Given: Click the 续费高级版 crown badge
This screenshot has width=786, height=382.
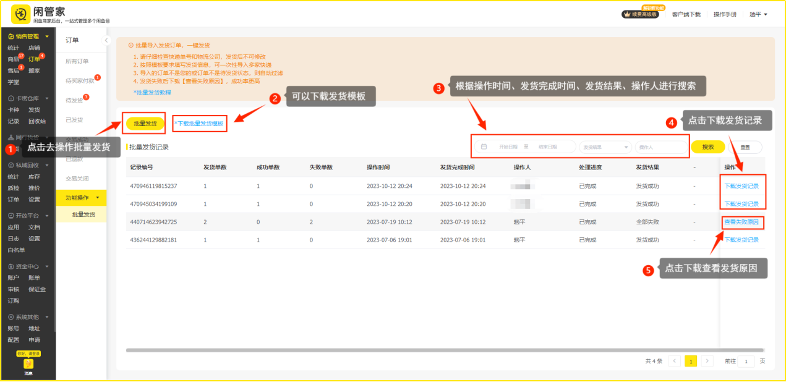Looking at the screenshot, I should click(640, 14).
